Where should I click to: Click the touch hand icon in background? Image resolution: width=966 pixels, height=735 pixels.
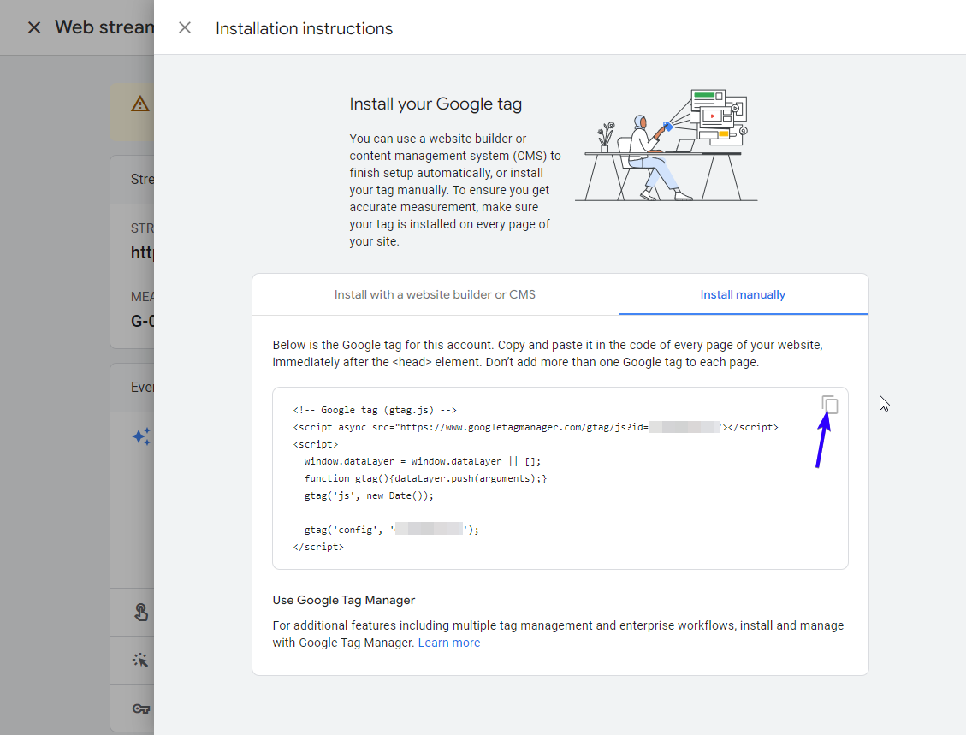pos(141,613)
